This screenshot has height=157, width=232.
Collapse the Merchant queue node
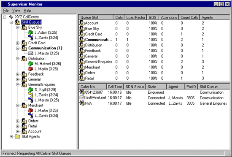[x=18, y=106]
